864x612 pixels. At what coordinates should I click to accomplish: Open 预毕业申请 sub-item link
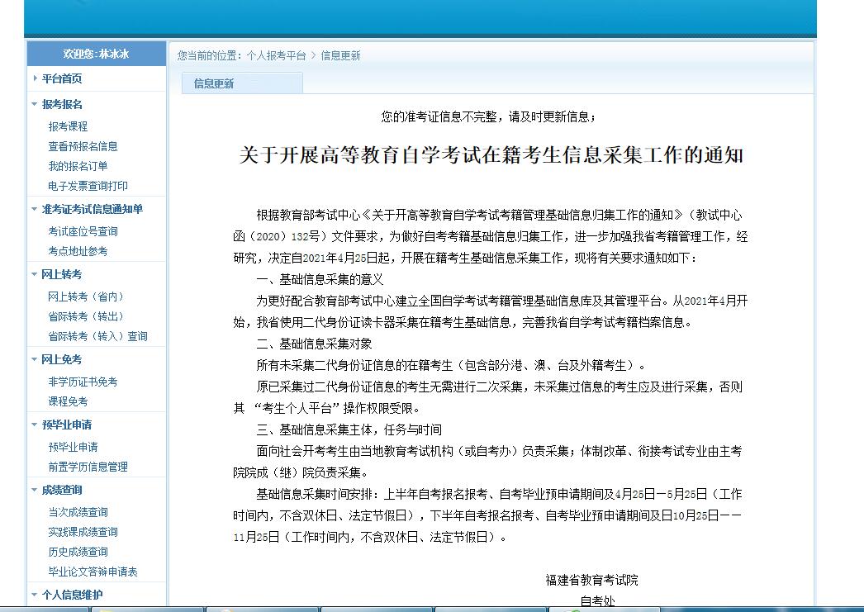pos(73,447)
